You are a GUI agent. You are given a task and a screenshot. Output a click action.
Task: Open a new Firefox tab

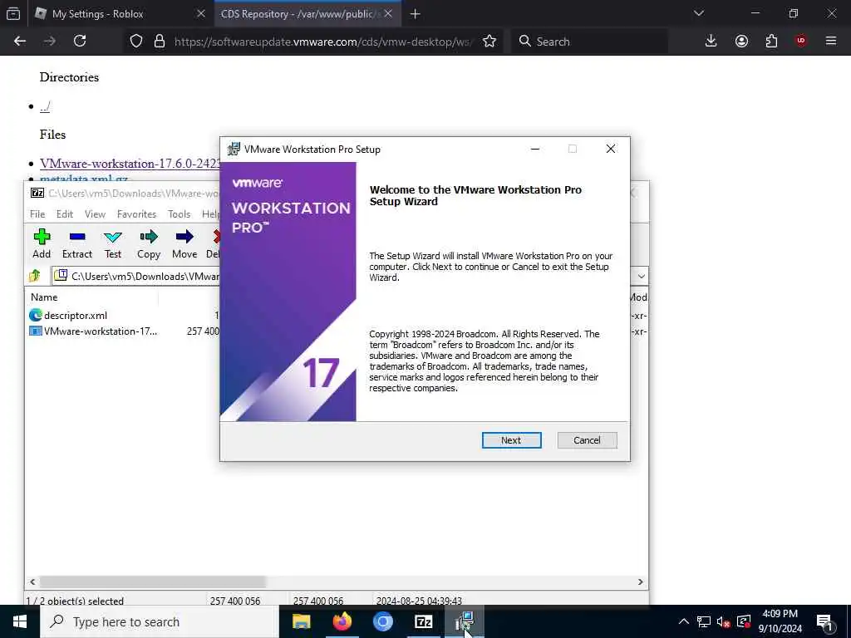tap(416, 14)
